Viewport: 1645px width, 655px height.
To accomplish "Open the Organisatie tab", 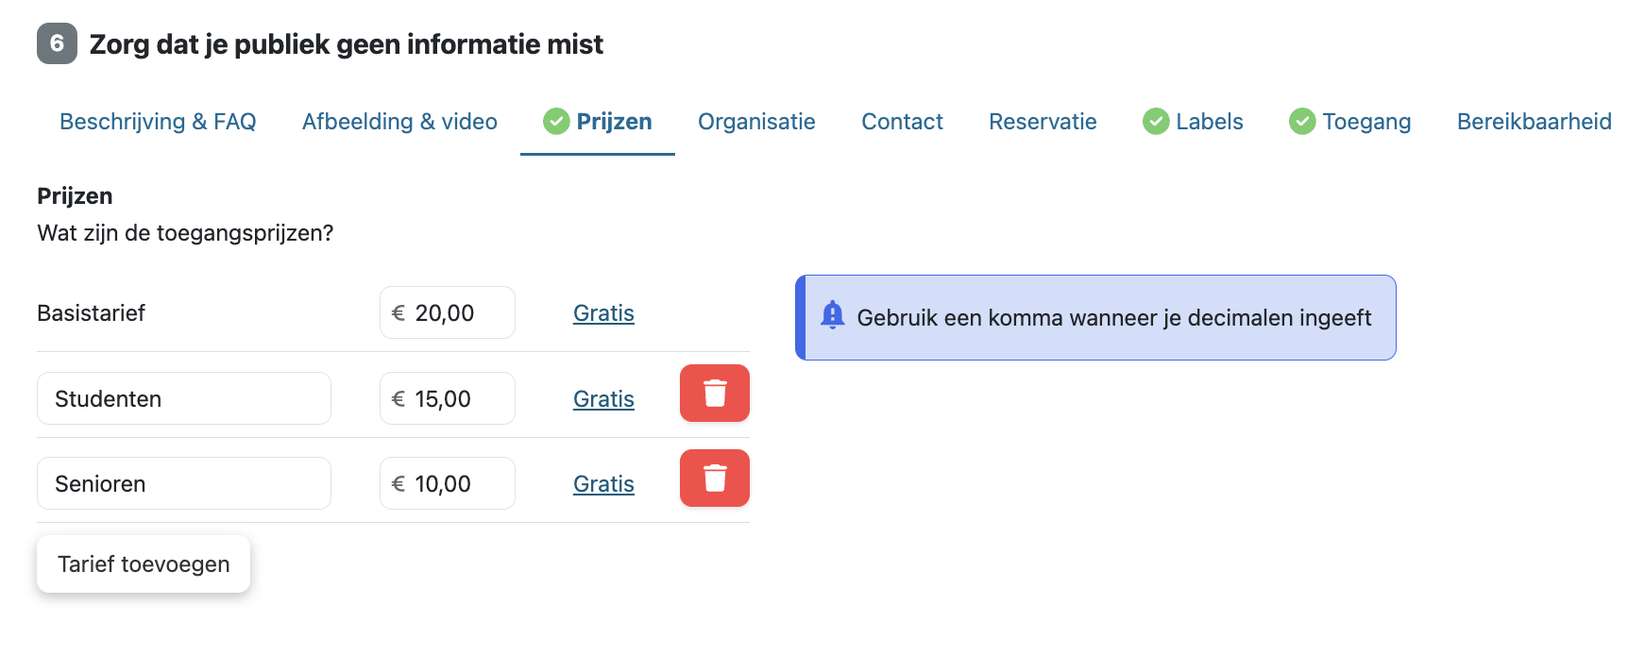I will tap(756, 122).
